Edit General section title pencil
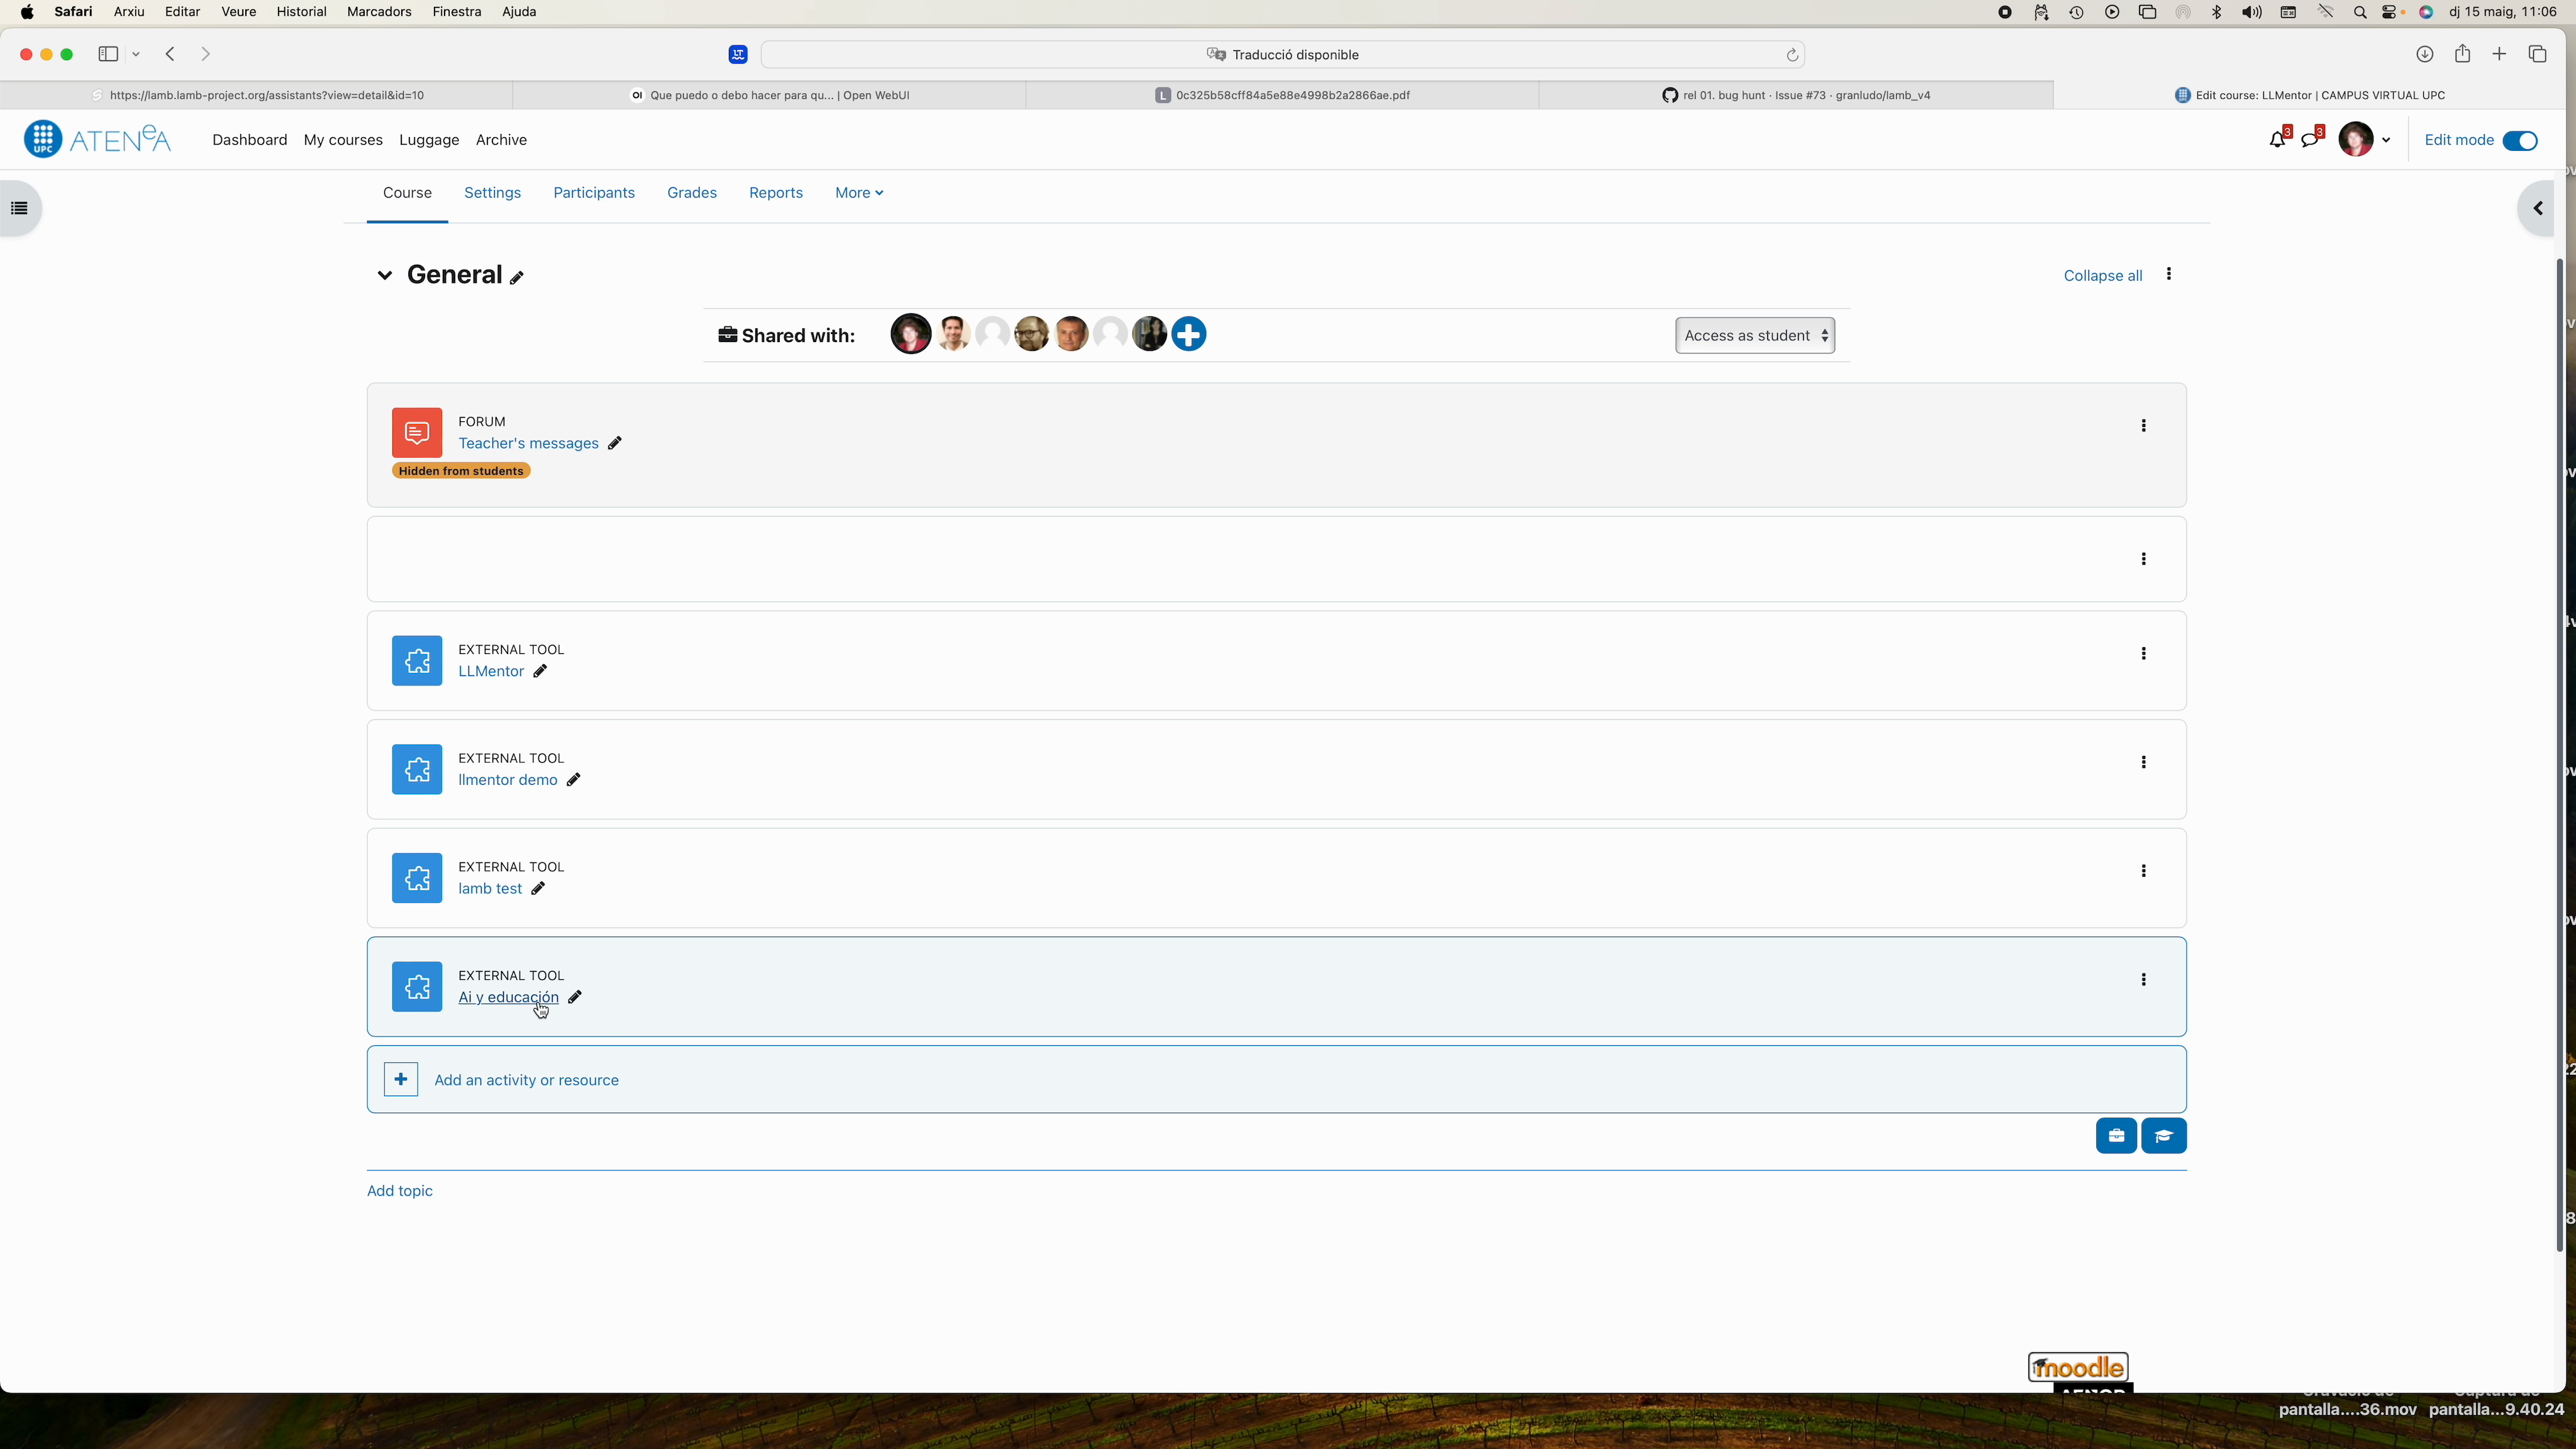The height and width of the screenshot is (1449, 2576). click(x=517, y=278)
